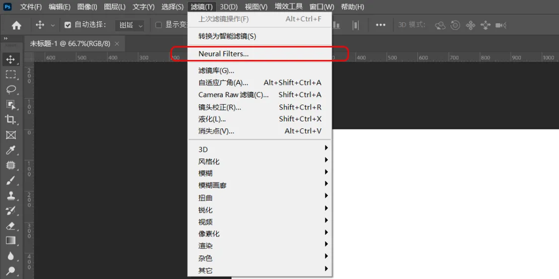The image size is (559, 279).
Task: Select the Crop tool
Action: [11, 120]
